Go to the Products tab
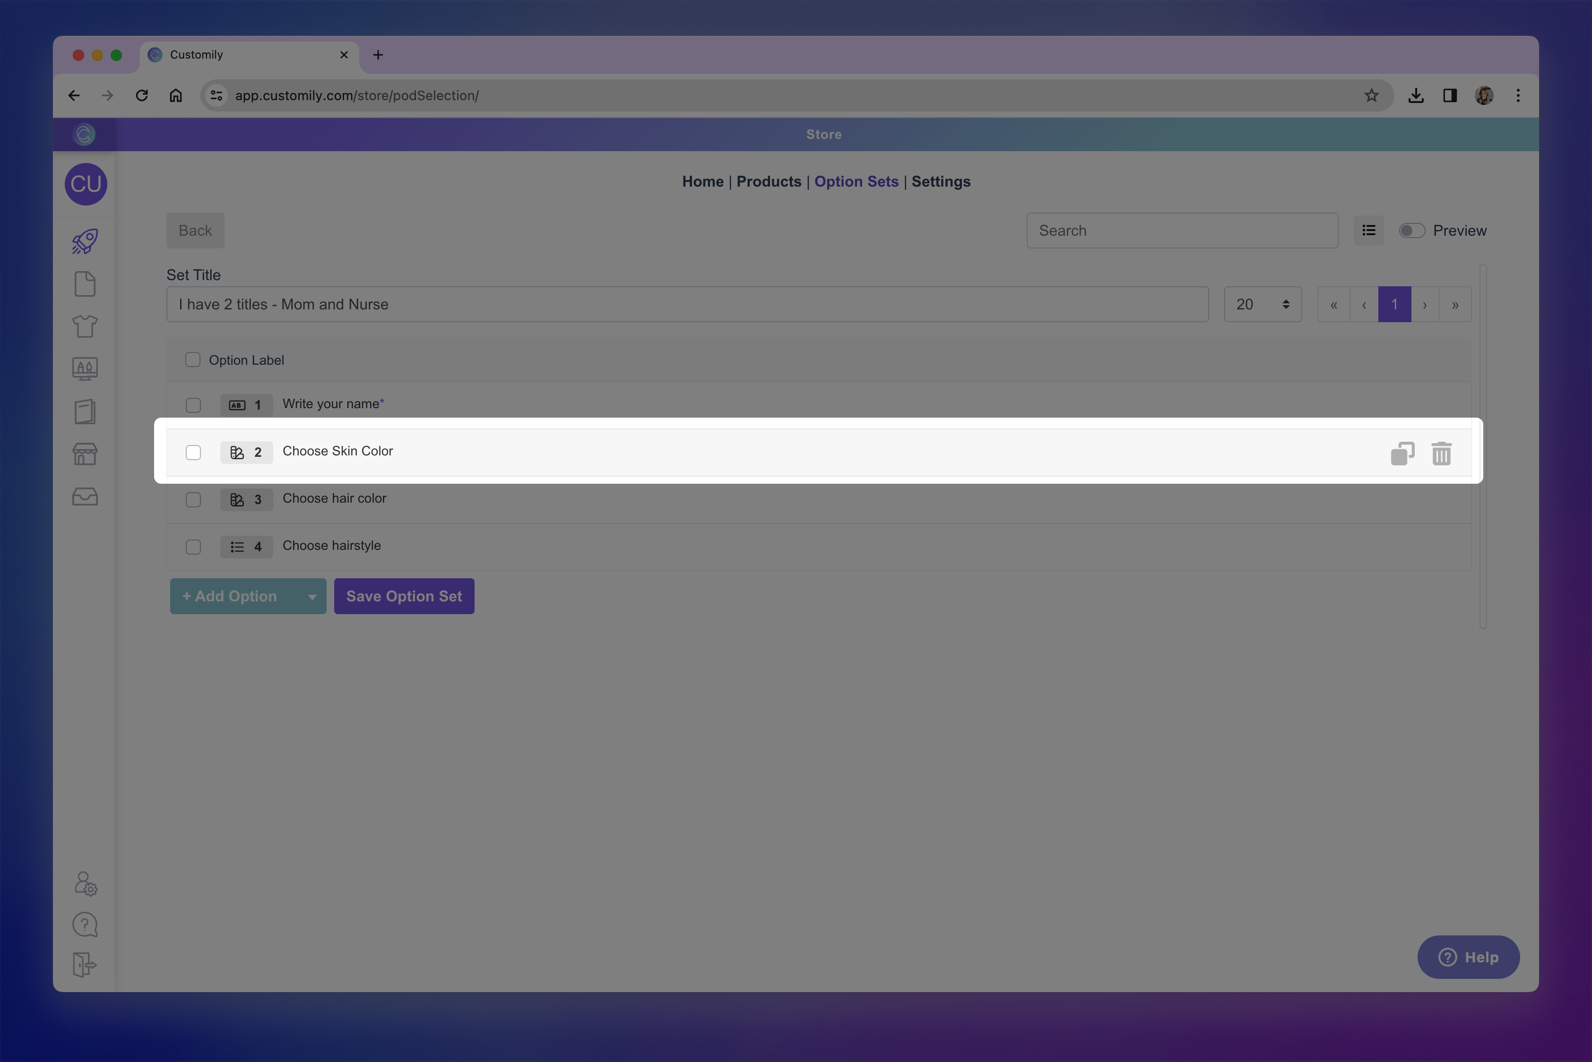Screen dimensions: 1592x1062 tap(769, 181)
